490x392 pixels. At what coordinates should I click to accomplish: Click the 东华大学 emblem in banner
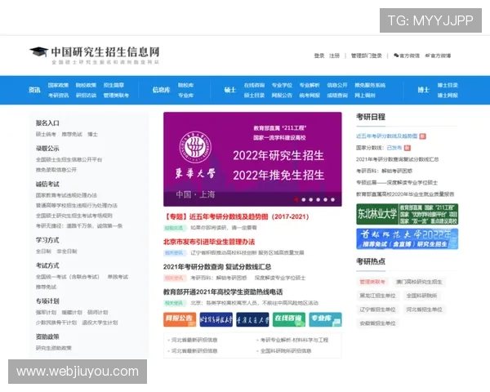point(197,147)
